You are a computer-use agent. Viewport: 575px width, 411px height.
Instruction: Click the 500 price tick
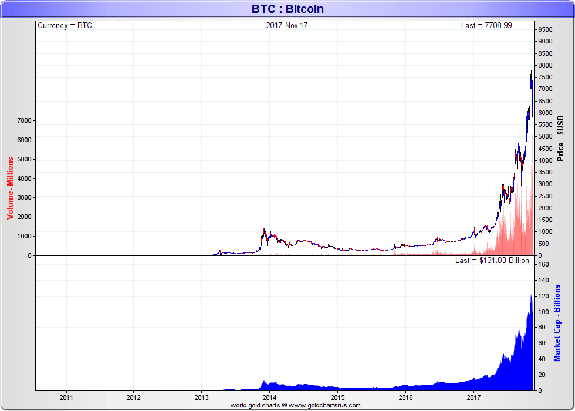(x=544, y=244)
